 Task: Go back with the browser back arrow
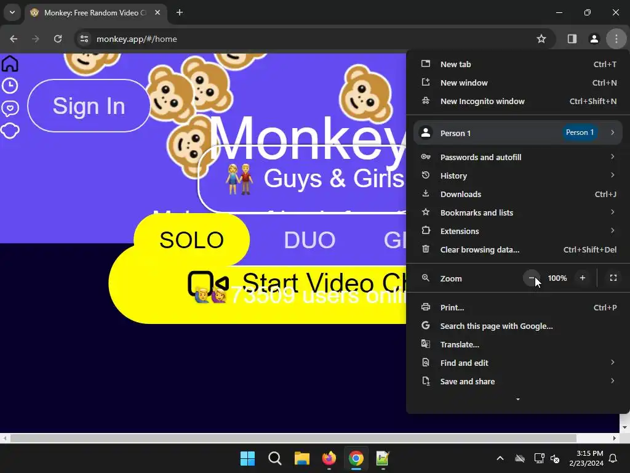14,39
